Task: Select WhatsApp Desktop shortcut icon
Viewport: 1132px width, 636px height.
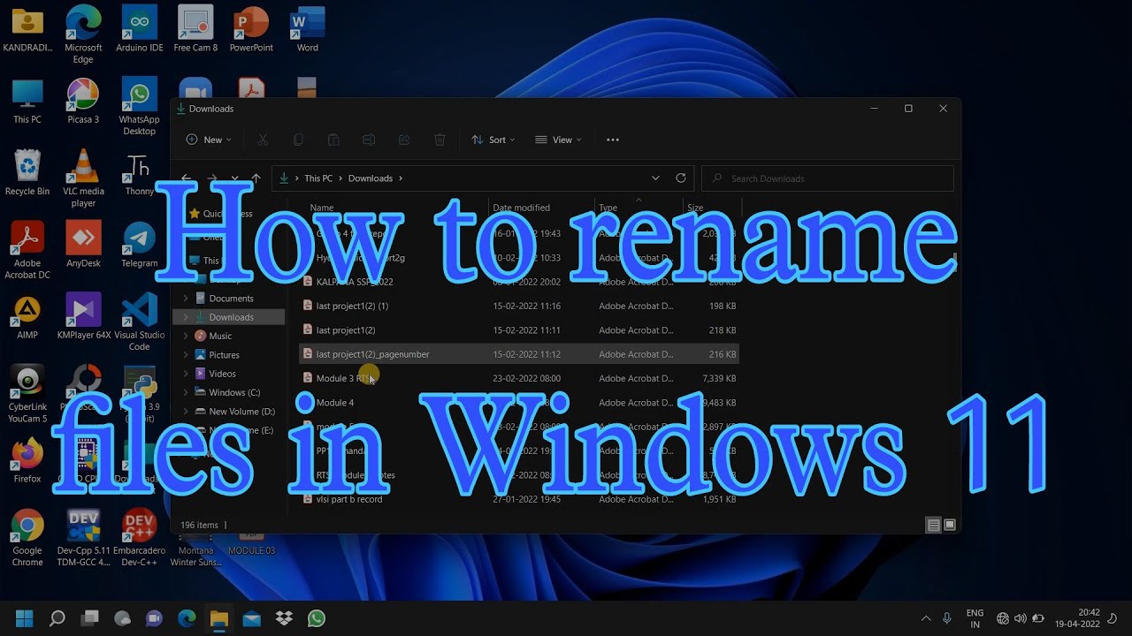Action: coord(140,106)
